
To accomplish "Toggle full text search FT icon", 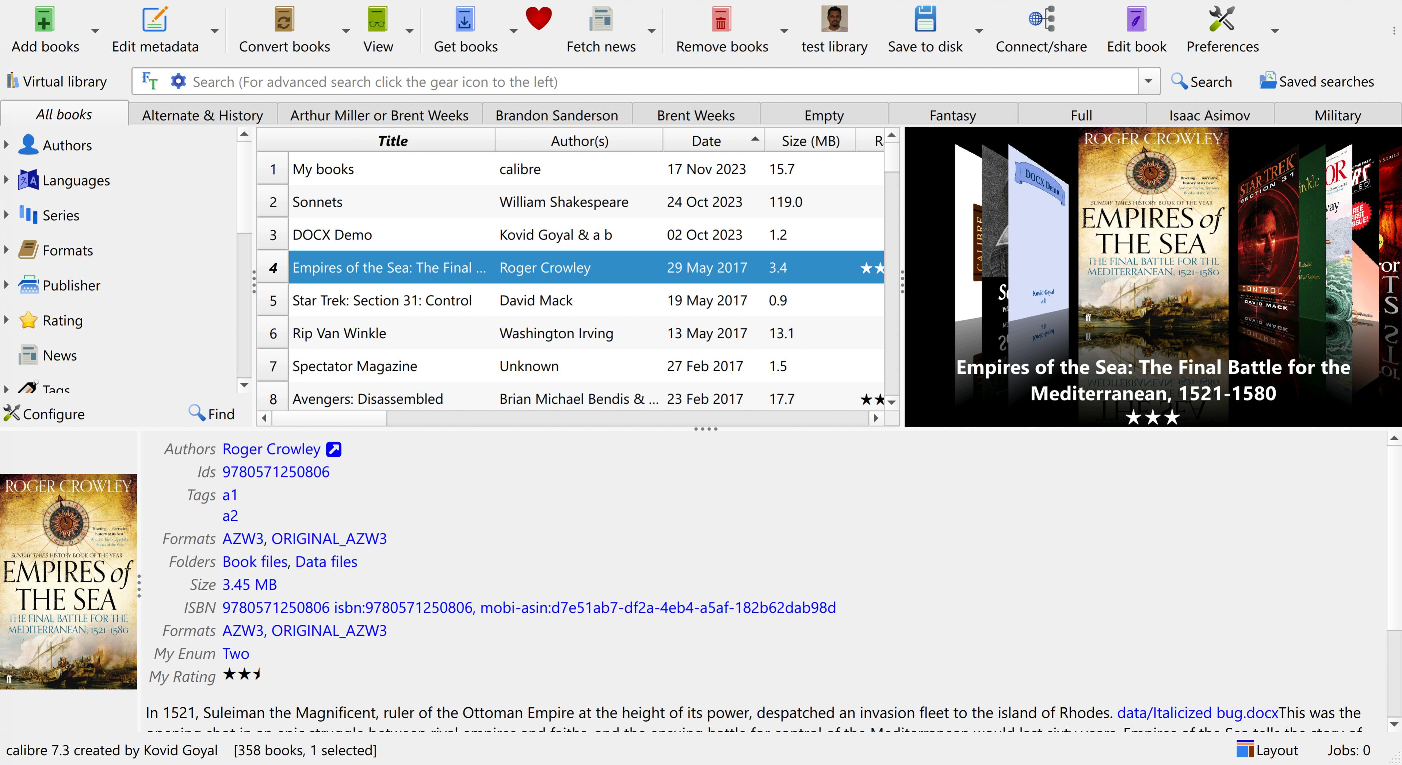I will [149, 81].
